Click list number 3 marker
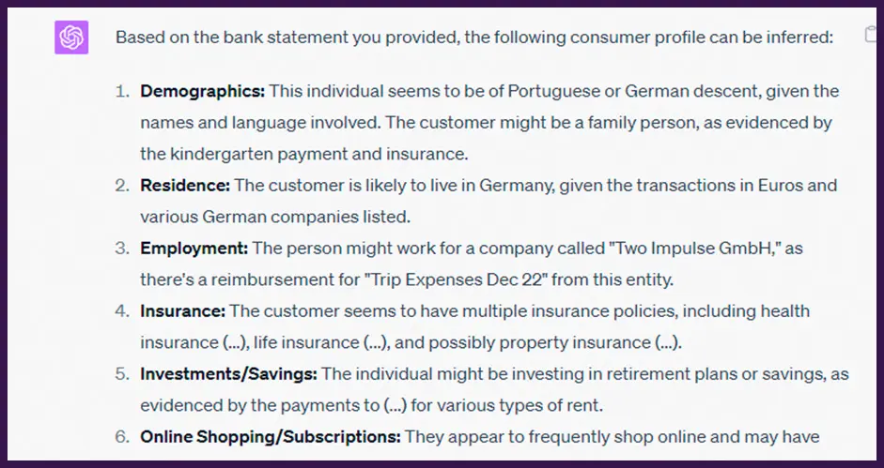The height and width of the screenshot is (468, 884). (121, 249)
